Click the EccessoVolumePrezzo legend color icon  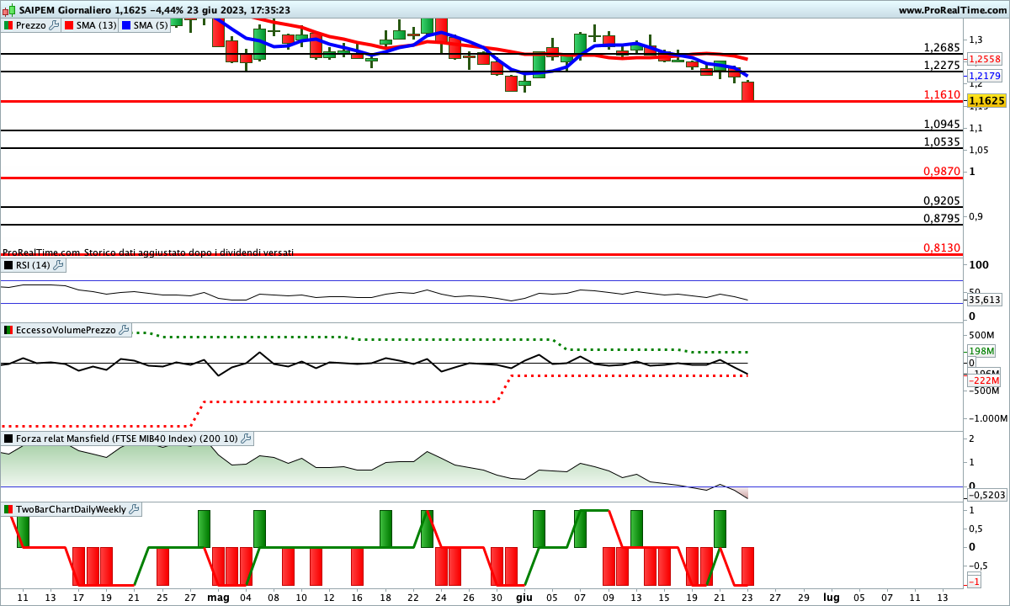point(8,330)
